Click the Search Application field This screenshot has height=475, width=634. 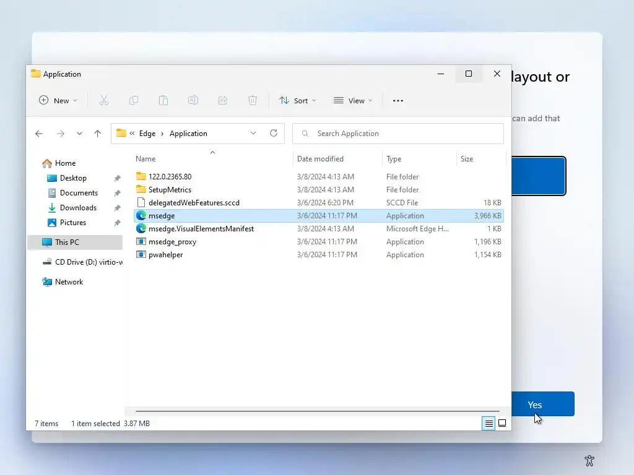point(398,134)
